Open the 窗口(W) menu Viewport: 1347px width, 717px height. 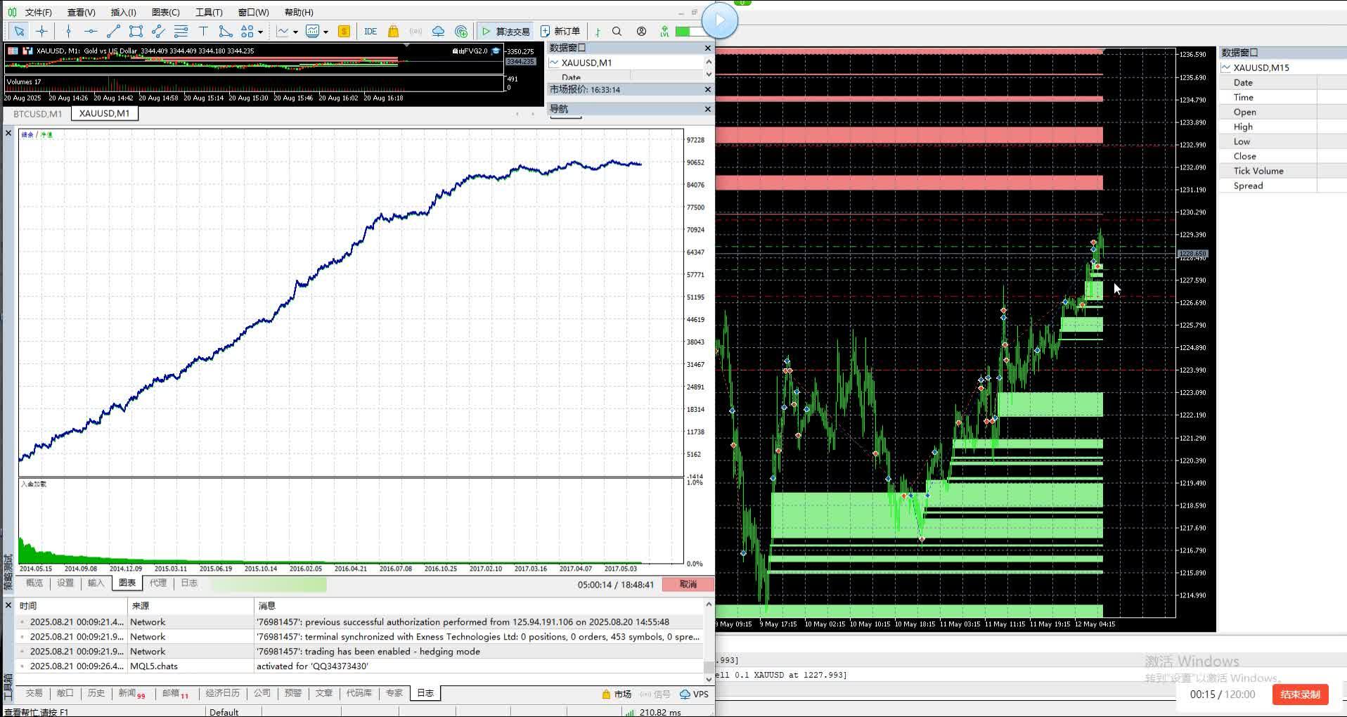253,12
